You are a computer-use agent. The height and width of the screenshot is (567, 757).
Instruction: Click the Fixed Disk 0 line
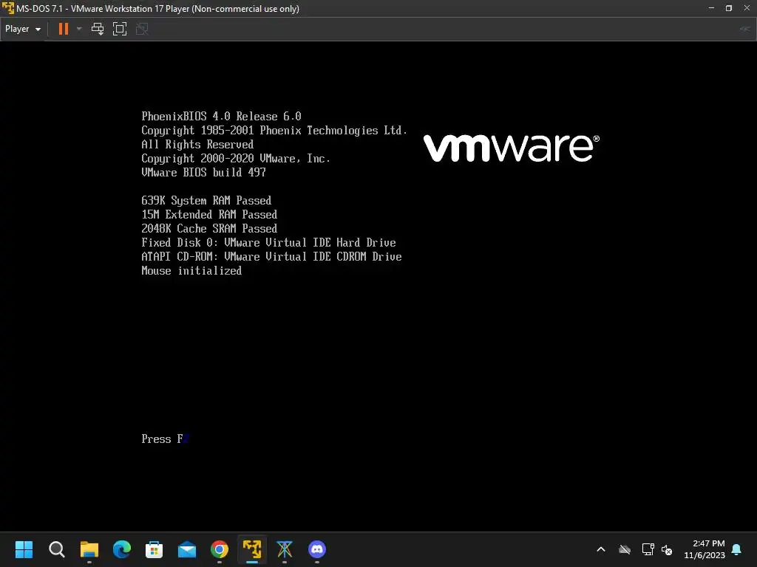click(x=268, y=242)
